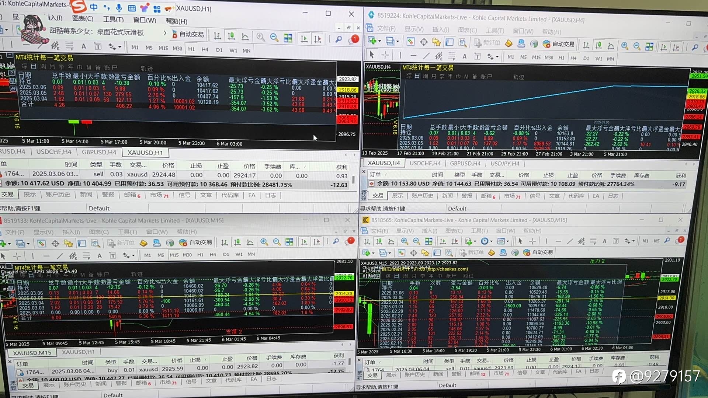Viewport: 708px width, 398px height.
Task: Open search magnifier in bottom-left toolbar
Action: point(336,242)
